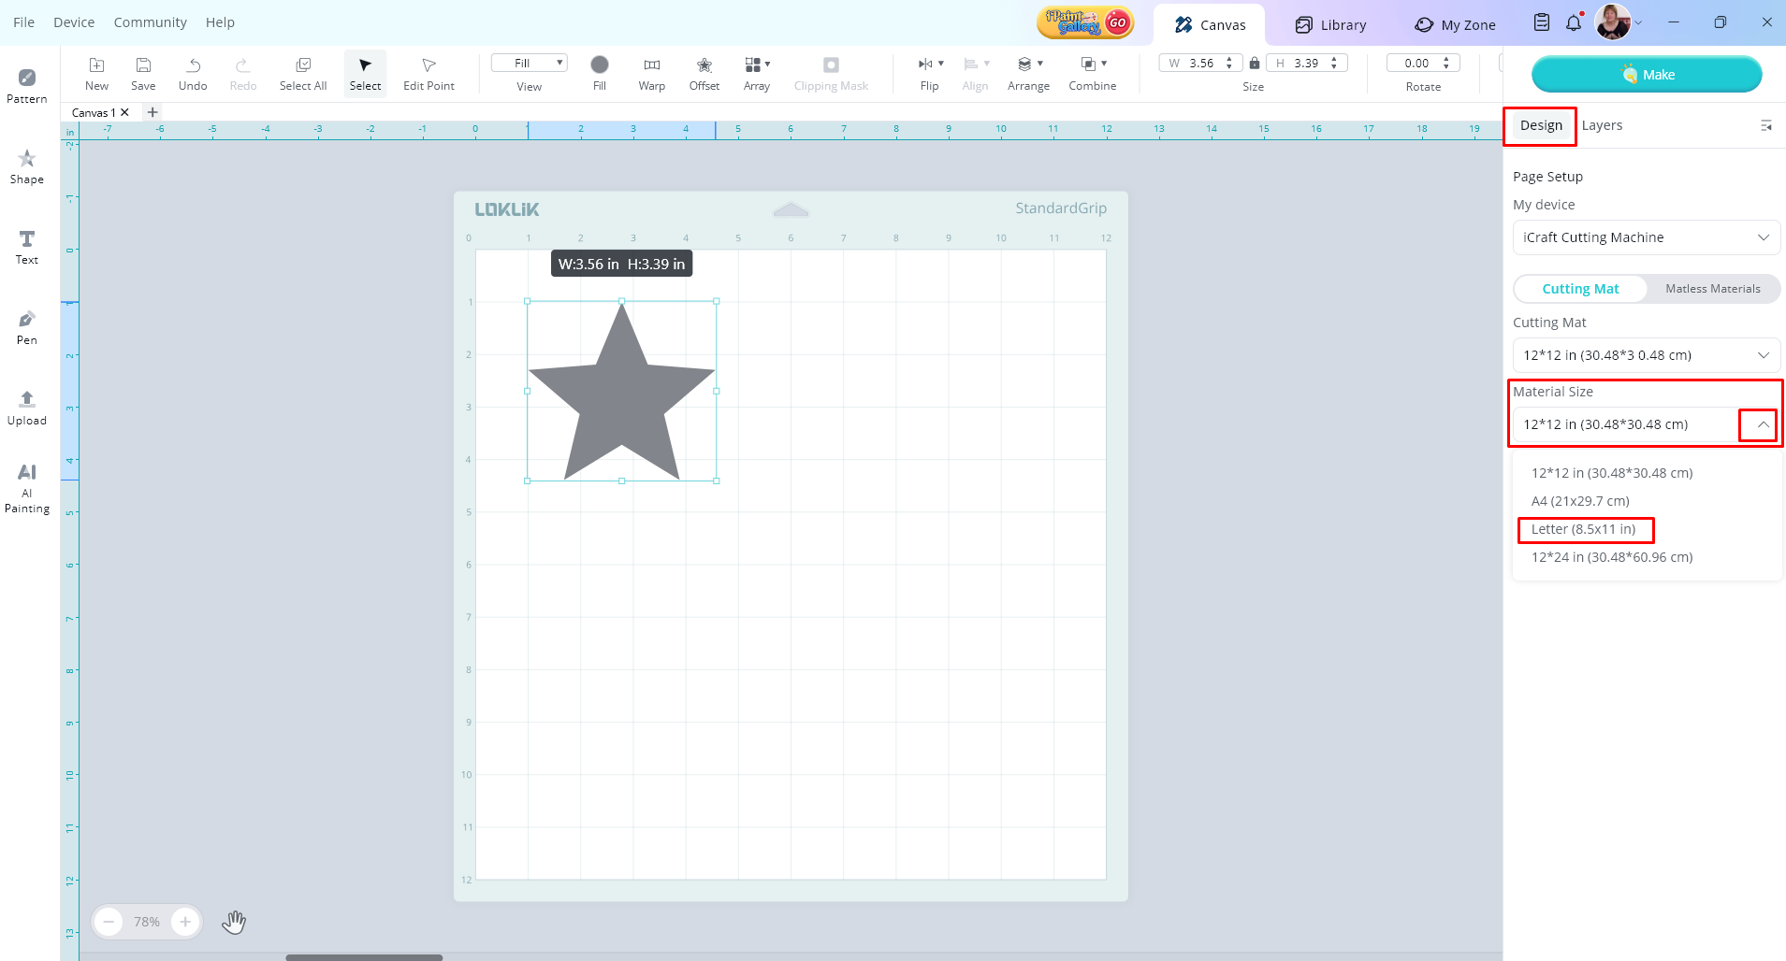Open AI Painting tool
1786x961 pixels.
(27, 488)
